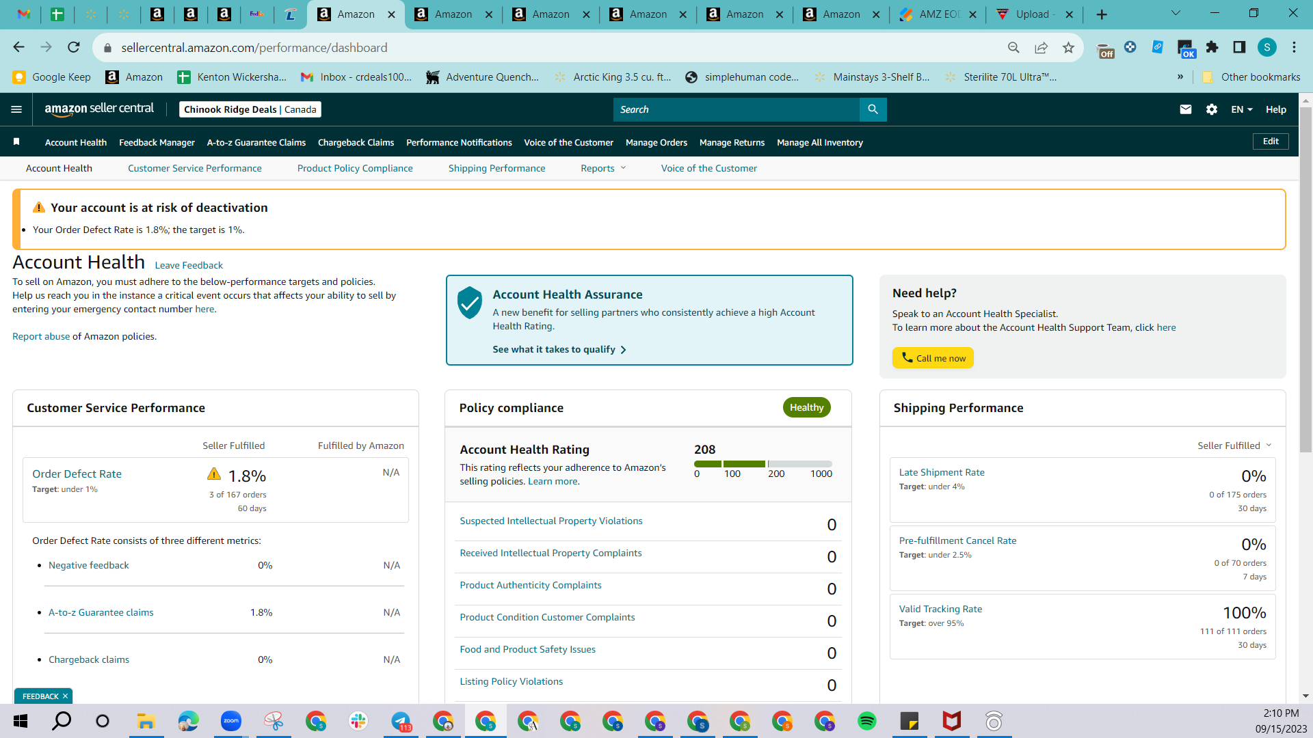Click the browser address bar URL

(x=254, y=47)
